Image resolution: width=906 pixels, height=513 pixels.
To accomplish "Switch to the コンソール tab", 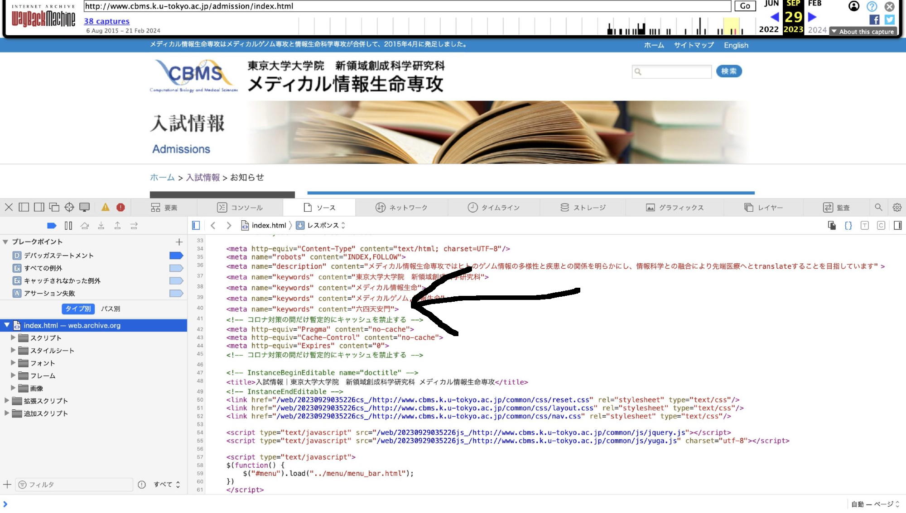I will coord(240,208).
